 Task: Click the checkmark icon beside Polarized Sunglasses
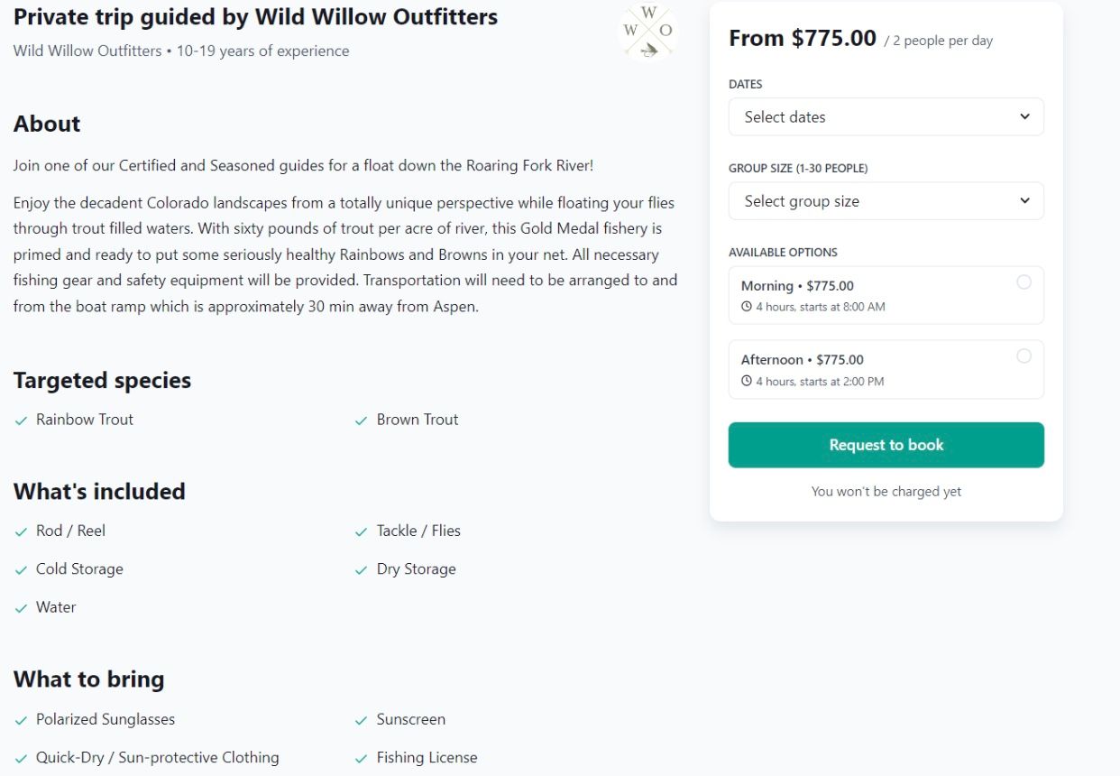(x=22, y=720)
